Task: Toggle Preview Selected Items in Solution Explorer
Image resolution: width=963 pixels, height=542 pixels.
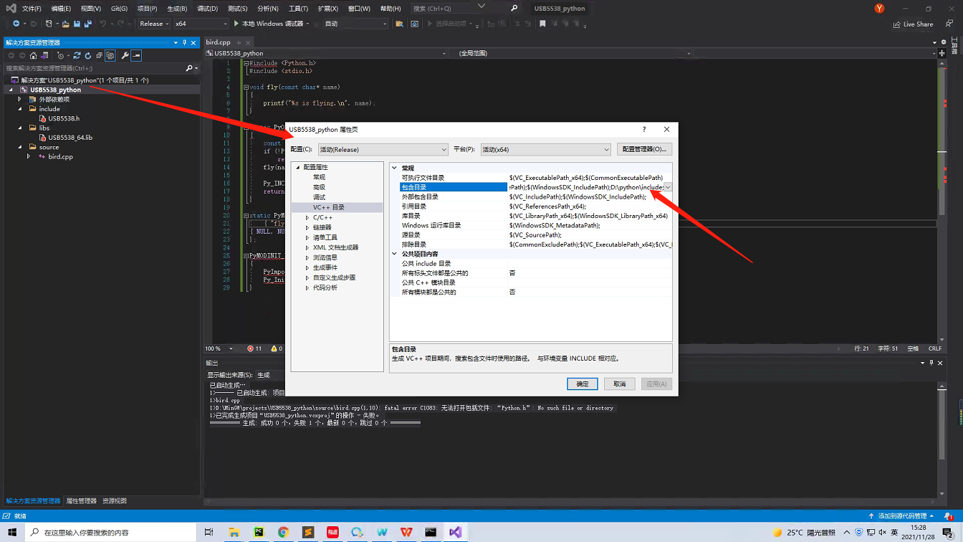Action: [x=135, y=55]
